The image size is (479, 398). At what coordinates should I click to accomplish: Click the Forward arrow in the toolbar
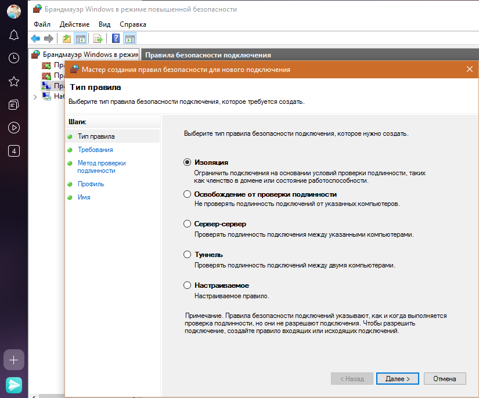49,39
